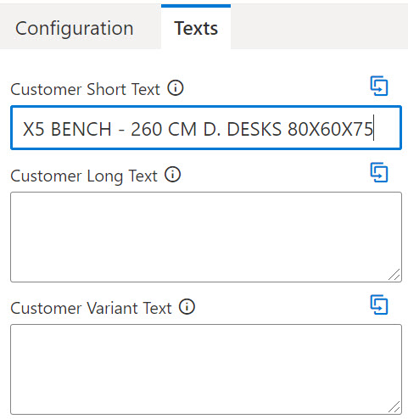The height and width of the screenshot is (419, 408).
Task: Click the Customer Long Text label
Action: click(x=84, y=176)
